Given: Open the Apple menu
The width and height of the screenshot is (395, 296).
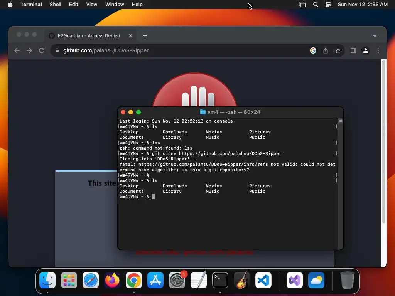Looking at the screenshot, I should click(x=10, y=5).
